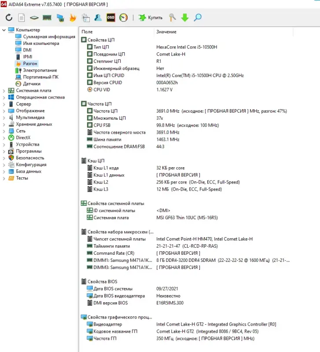
Task: Select the DMI версия BIOS row
Action: point(186,303)
